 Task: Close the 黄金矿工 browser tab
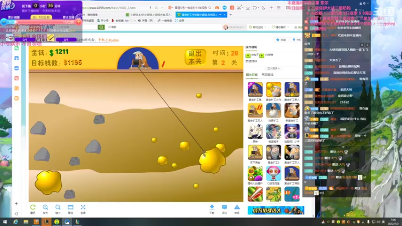225,15
